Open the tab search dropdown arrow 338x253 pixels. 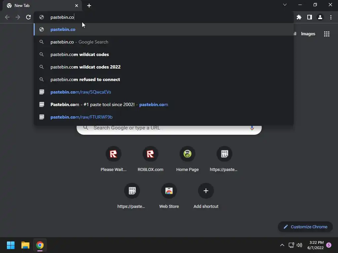click(285, 5)
